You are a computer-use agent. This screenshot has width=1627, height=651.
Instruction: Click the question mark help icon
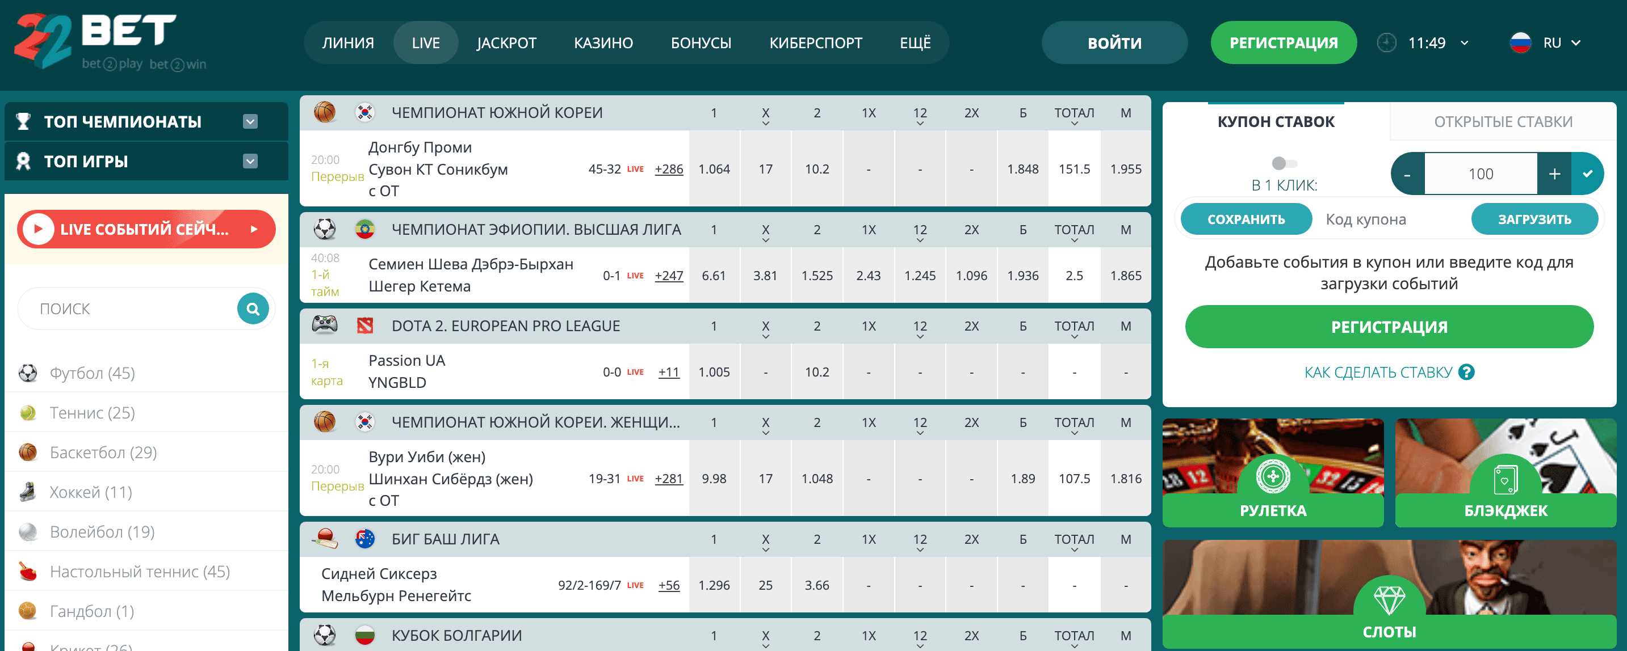point(1466,372)
